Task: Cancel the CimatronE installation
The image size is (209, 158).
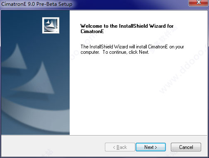Action: click(186, 147)
